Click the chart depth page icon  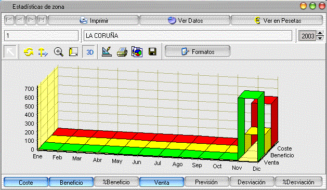(x=73, y=52)
